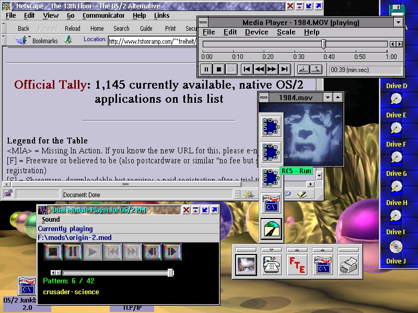Image resolution: width=418 pixels, height=313 pixels.
Task: Click Print in Netscape toolbar
Action: (x=170, y=29)
